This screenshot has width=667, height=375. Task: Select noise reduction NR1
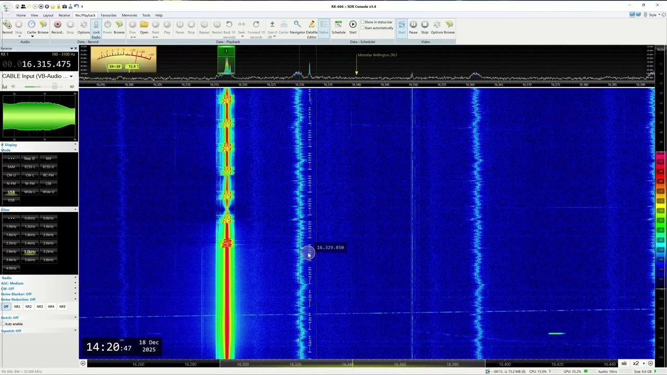[x=17, y=307]
